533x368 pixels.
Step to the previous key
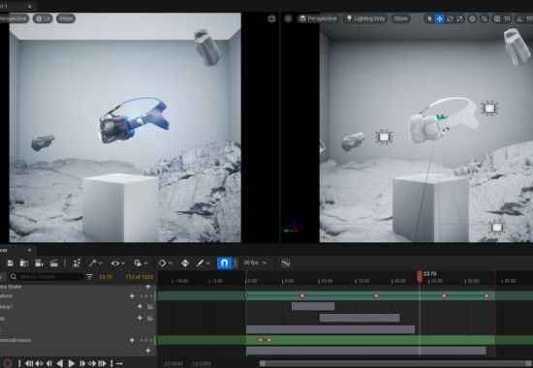pos(39,363)
